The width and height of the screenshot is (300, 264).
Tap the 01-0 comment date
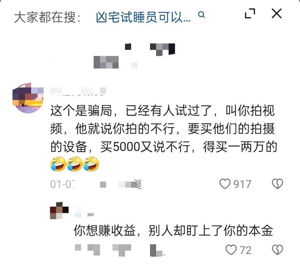62,184
